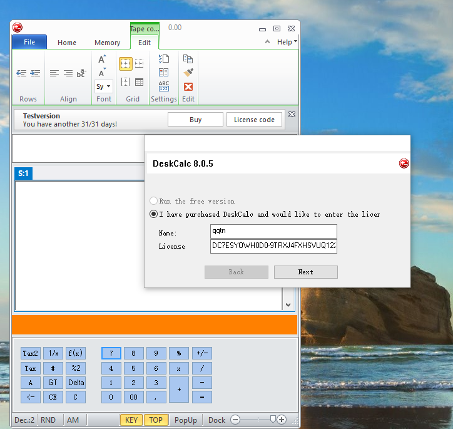Expand the Help dropdown menu

(287, 42)
